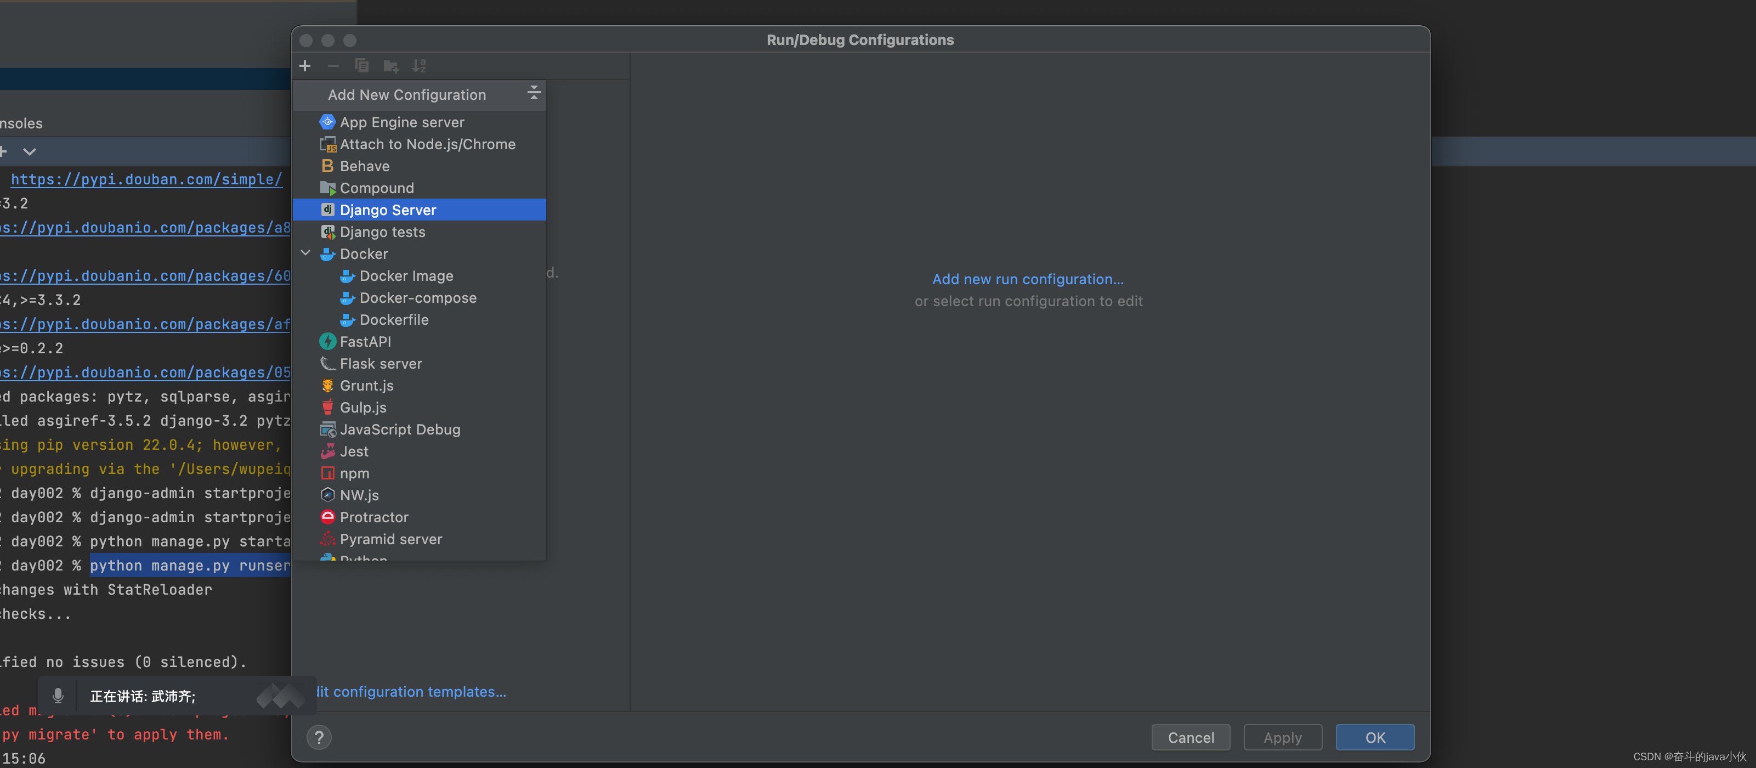Pick the Compound configuration type
Screen dimensions: 1756x768
(x=419, y=188)
